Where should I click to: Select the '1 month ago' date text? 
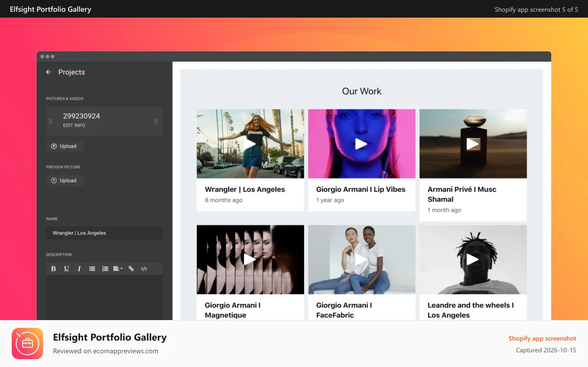[x=444, y=210]
